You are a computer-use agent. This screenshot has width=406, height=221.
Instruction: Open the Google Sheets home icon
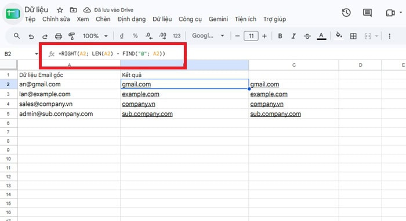[13, 13]
